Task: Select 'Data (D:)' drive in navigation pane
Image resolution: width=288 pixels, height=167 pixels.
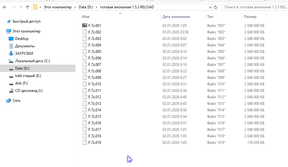Action: 22,68
